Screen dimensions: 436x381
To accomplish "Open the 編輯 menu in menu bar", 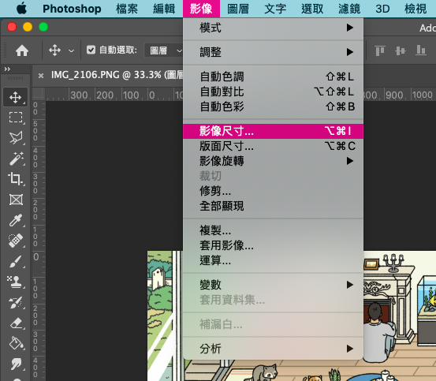I will coord(164,9).
